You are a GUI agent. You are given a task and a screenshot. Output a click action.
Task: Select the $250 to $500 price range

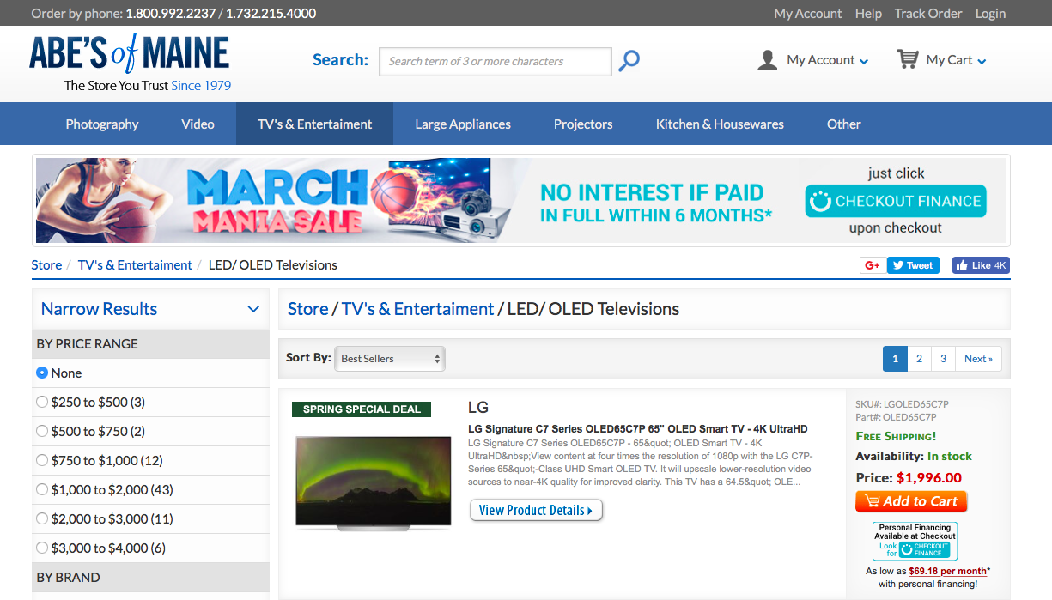pos(42,403)
